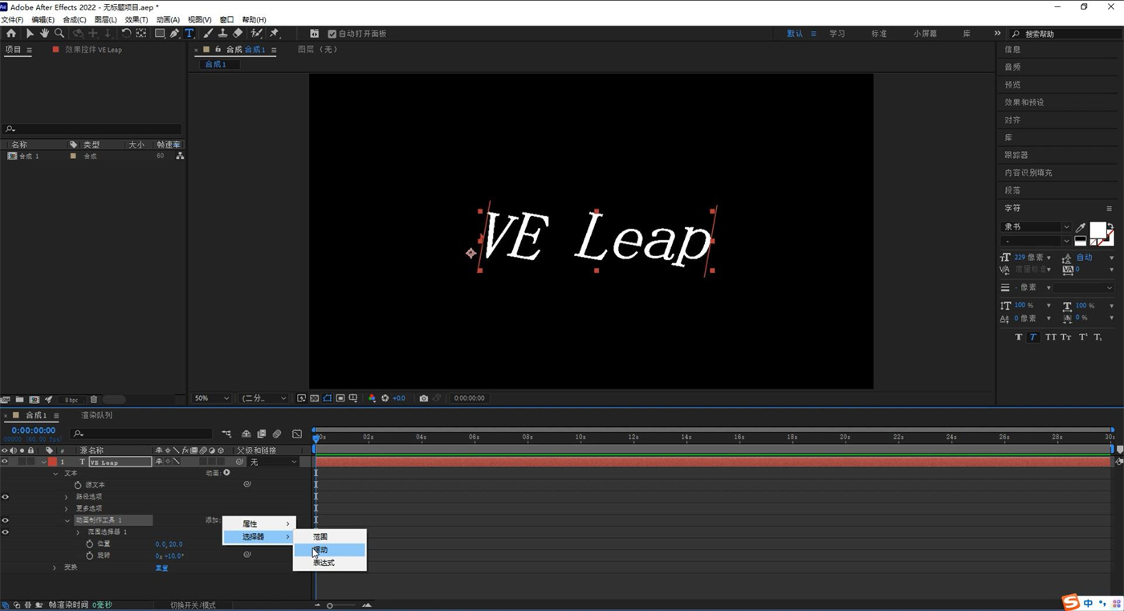Open the (二分 resolution dropdown
Viewport: 1124px width, 611px height.
pyautogui.click(x=264, y=398)
